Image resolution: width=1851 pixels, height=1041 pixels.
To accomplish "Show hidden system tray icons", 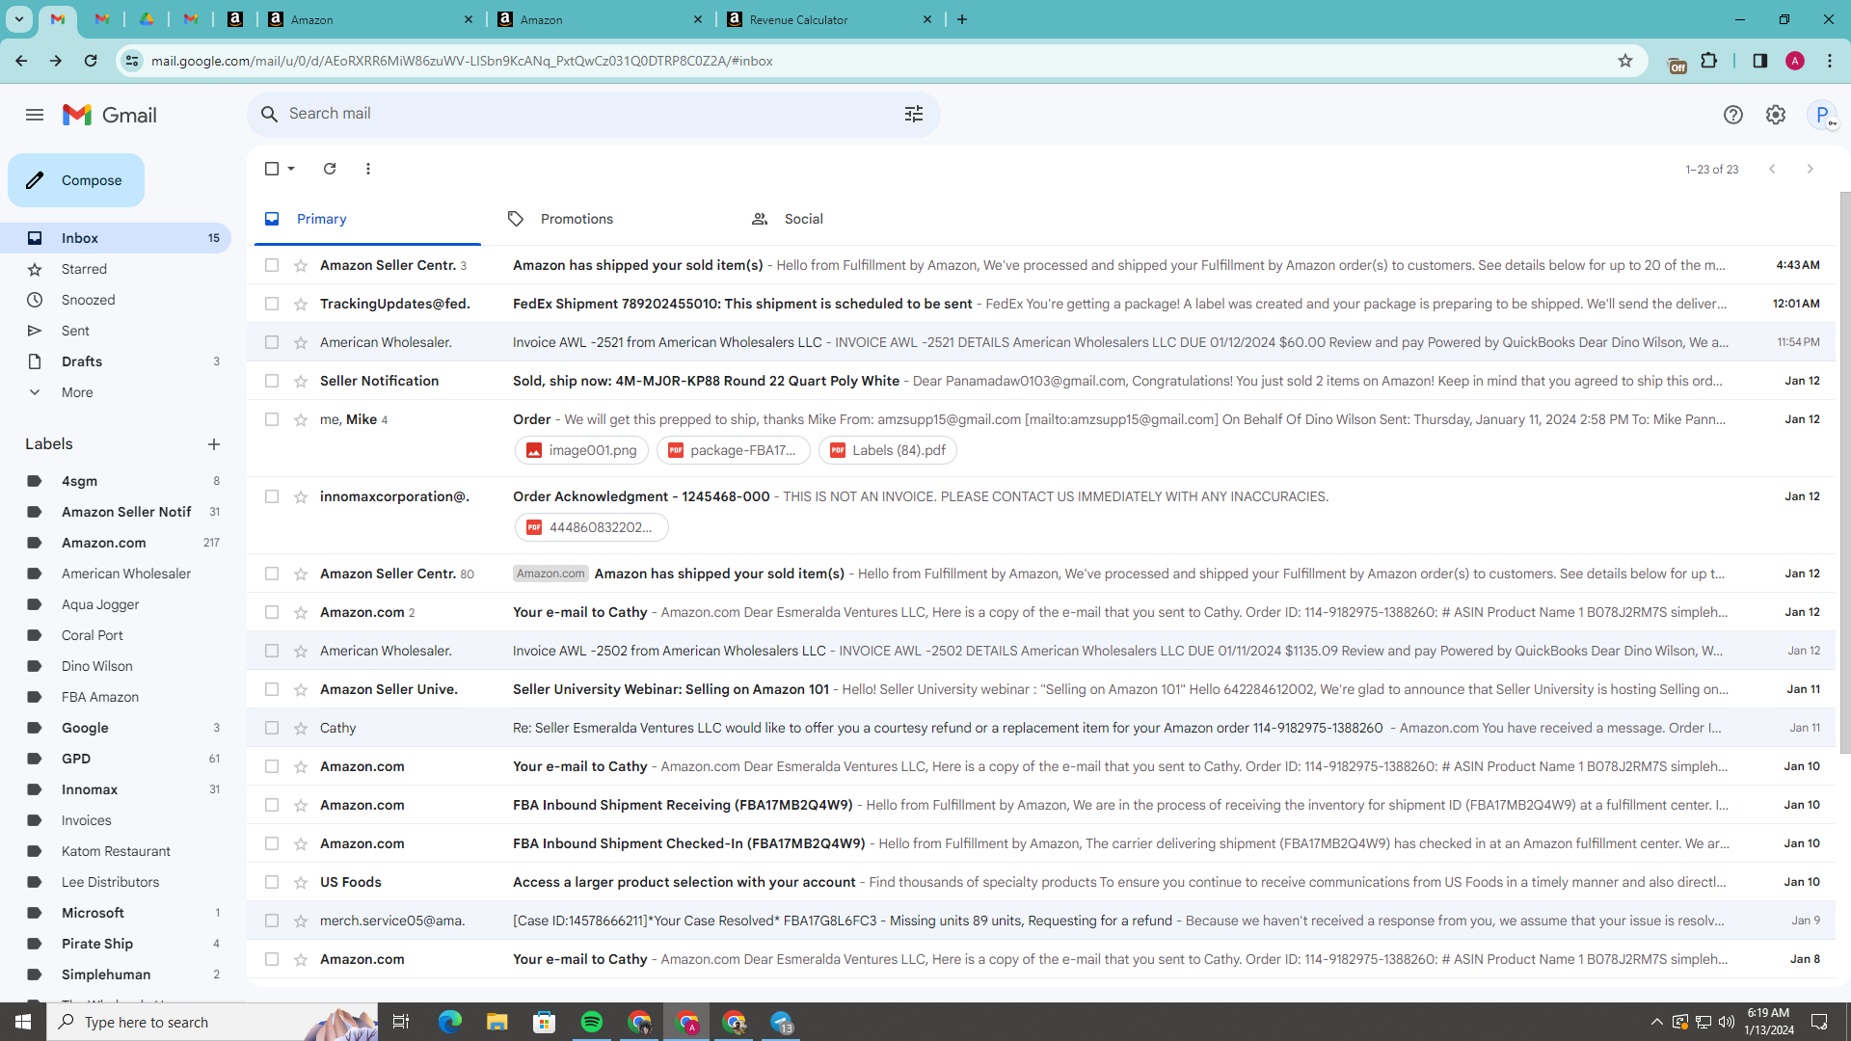I will pyautogui.click(x=1656, y=1022).
